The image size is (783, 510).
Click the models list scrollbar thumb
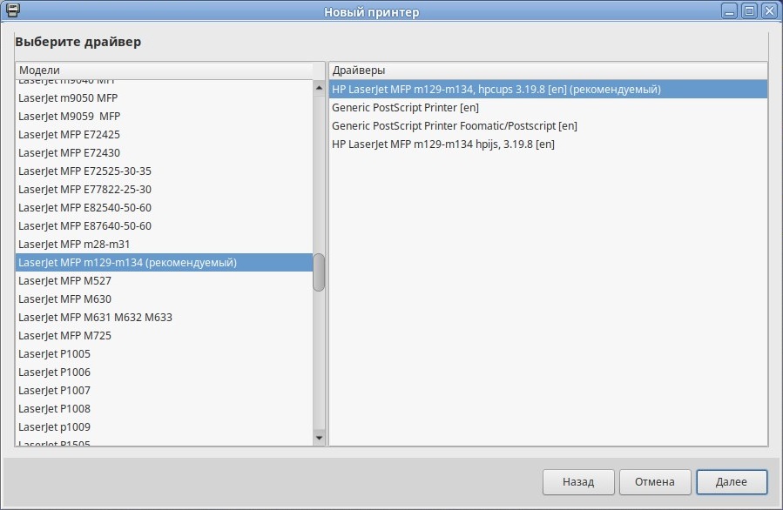(x=319, y=272)
